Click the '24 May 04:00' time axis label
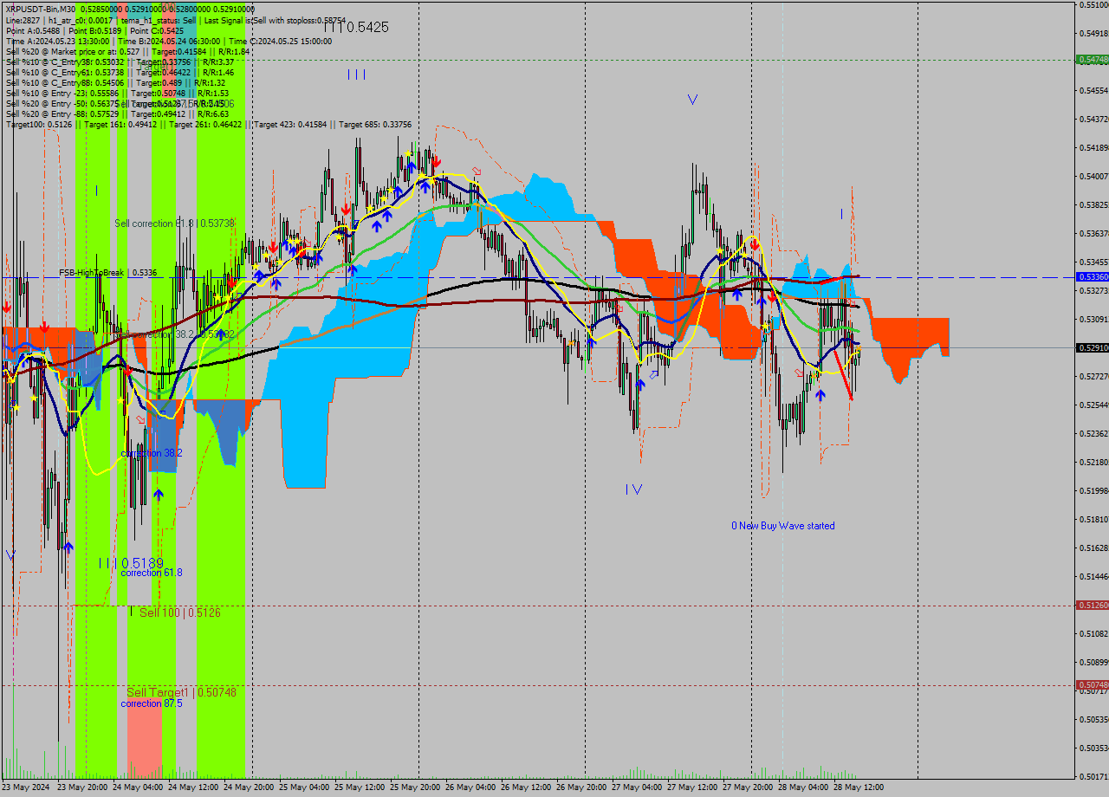Viewport: 1109px width, 797px height. pyautogui.click(x=138, y=787)
